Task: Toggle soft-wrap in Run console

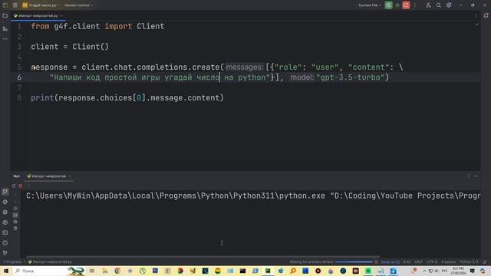Action: click(x=15, y=209)
